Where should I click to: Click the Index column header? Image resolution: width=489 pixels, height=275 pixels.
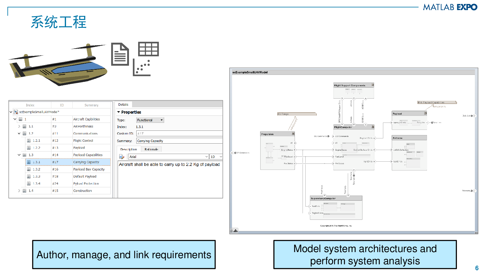(30, 105)
